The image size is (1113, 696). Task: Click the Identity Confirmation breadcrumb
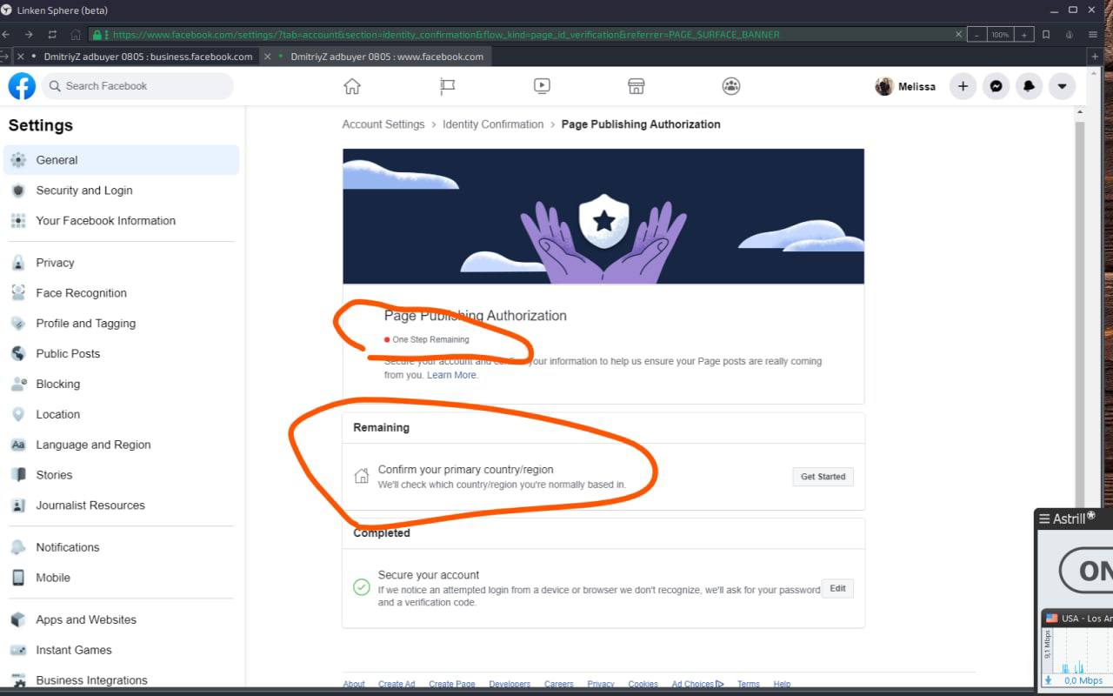pos(493,124)
